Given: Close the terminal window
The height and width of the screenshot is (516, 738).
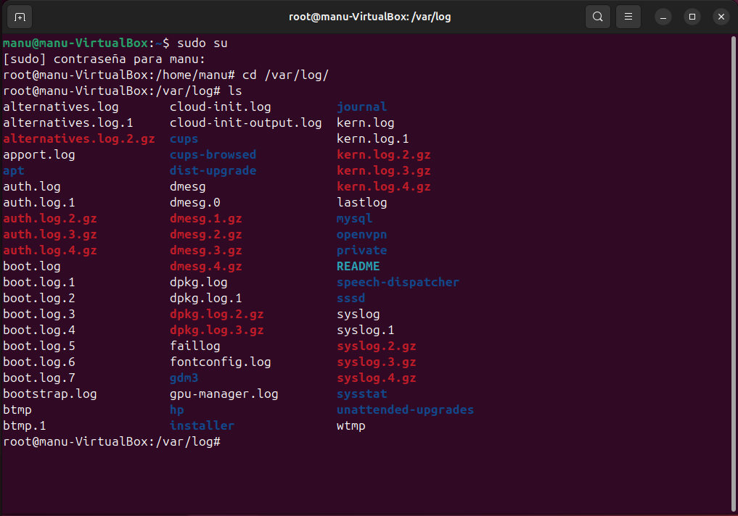Looking at the screenshot, I should pos(721,17).
